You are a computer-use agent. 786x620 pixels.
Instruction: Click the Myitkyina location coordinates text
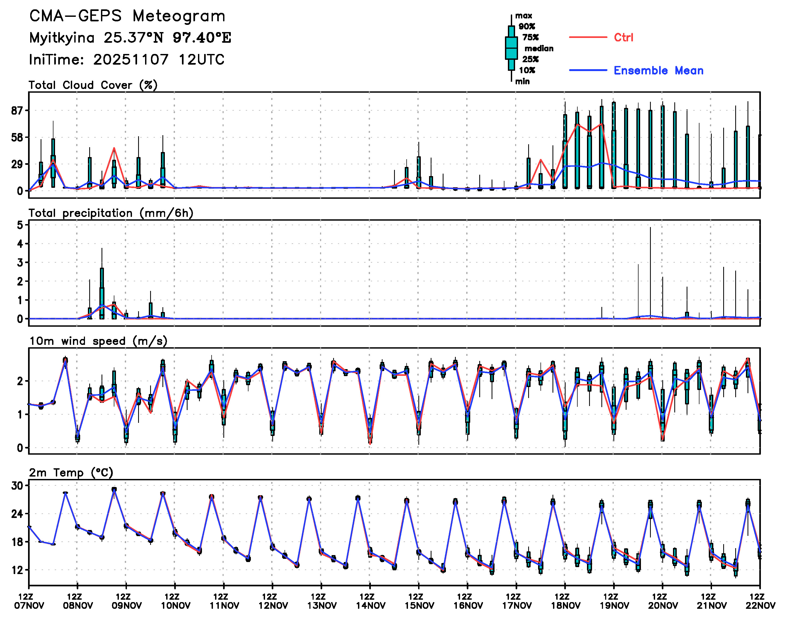click(x=130, y=37)
